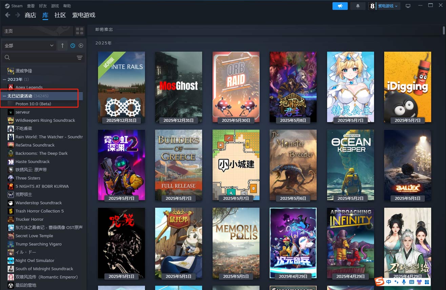Screen dimensions: 446x290
Task: Open the 全部 library filter dropdown
Action: [x=29, y=45]
